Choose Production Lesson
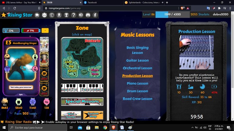 click(137, 76)
